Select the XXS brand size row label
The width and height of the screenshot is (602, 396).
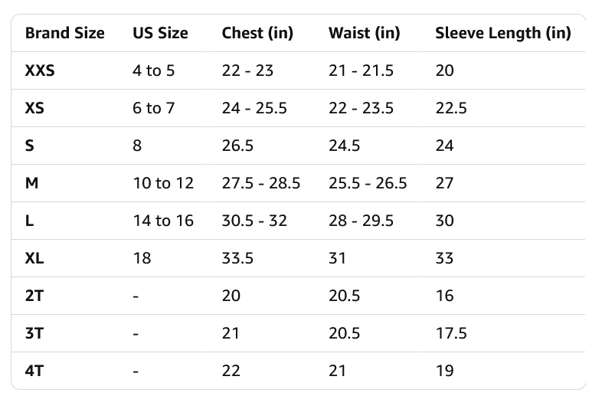pyautogui.click(x=40, y=71)
